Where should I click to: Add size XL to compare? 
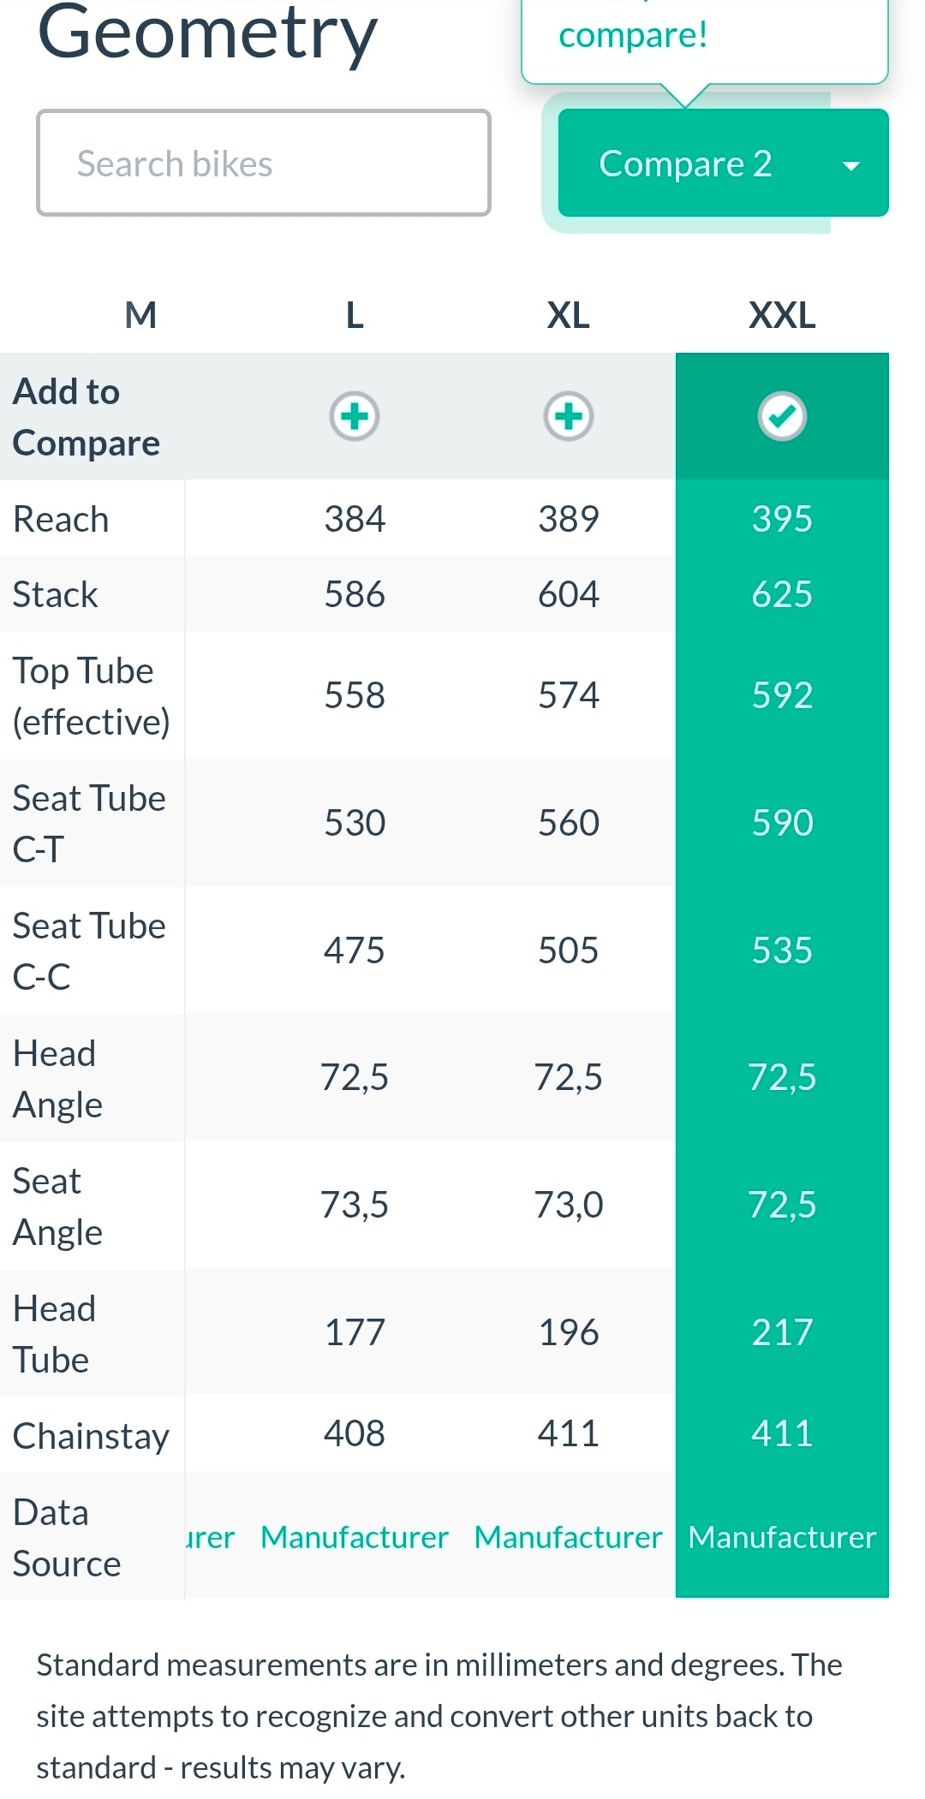coord(569,417)
